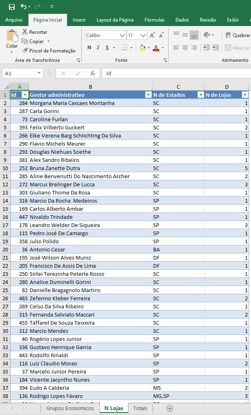Screen dimensions: 251x415
Task: Click the Recortar scissors icon
Action: coord(25,32)
